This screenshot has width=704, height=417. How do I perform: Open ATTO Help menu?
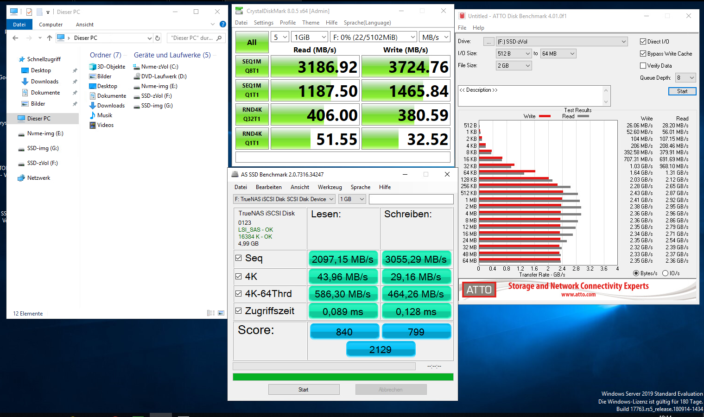click(x=478, y=28)
